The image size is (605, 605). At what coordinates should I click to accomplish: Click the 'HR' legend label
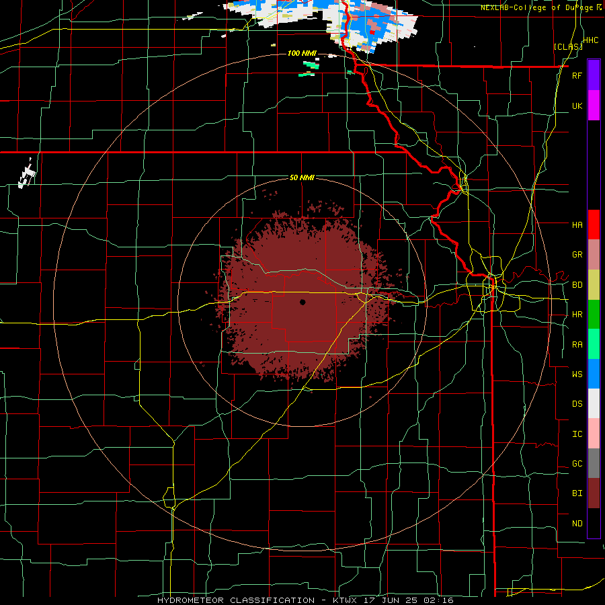point(577,315)
